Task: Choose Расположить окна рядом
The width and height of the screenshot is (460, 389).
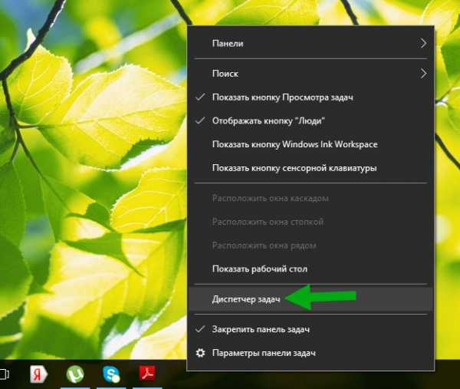Action: point(311,246)
